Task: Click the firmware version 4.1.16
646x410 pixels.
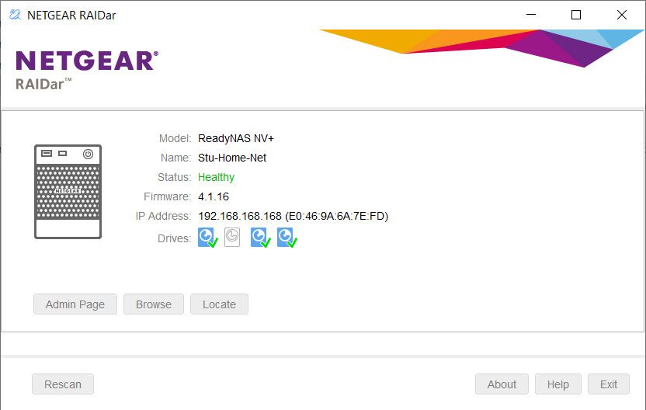Action: 214,196
